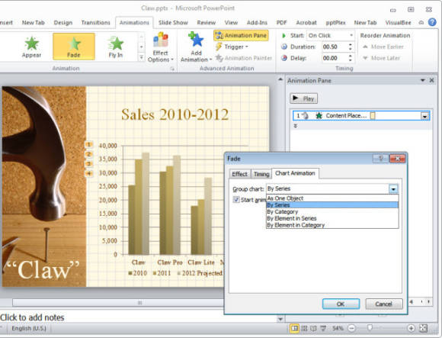Select the Appear animation effect
The image size is (442, 338).
pos(31,47)
